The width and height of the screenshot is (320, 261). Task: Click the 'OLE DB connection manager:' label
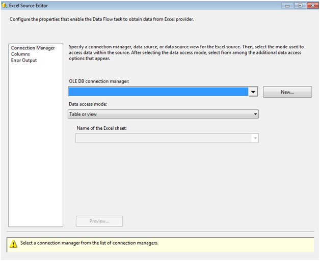[99, 81]
